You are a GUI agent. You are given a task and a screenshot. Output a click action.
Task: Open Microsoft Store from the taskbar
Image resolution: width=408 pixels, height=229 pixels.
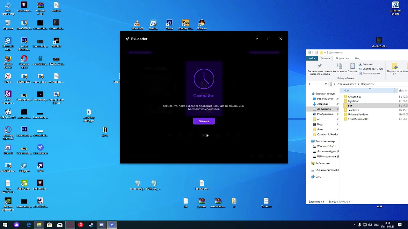49,225
